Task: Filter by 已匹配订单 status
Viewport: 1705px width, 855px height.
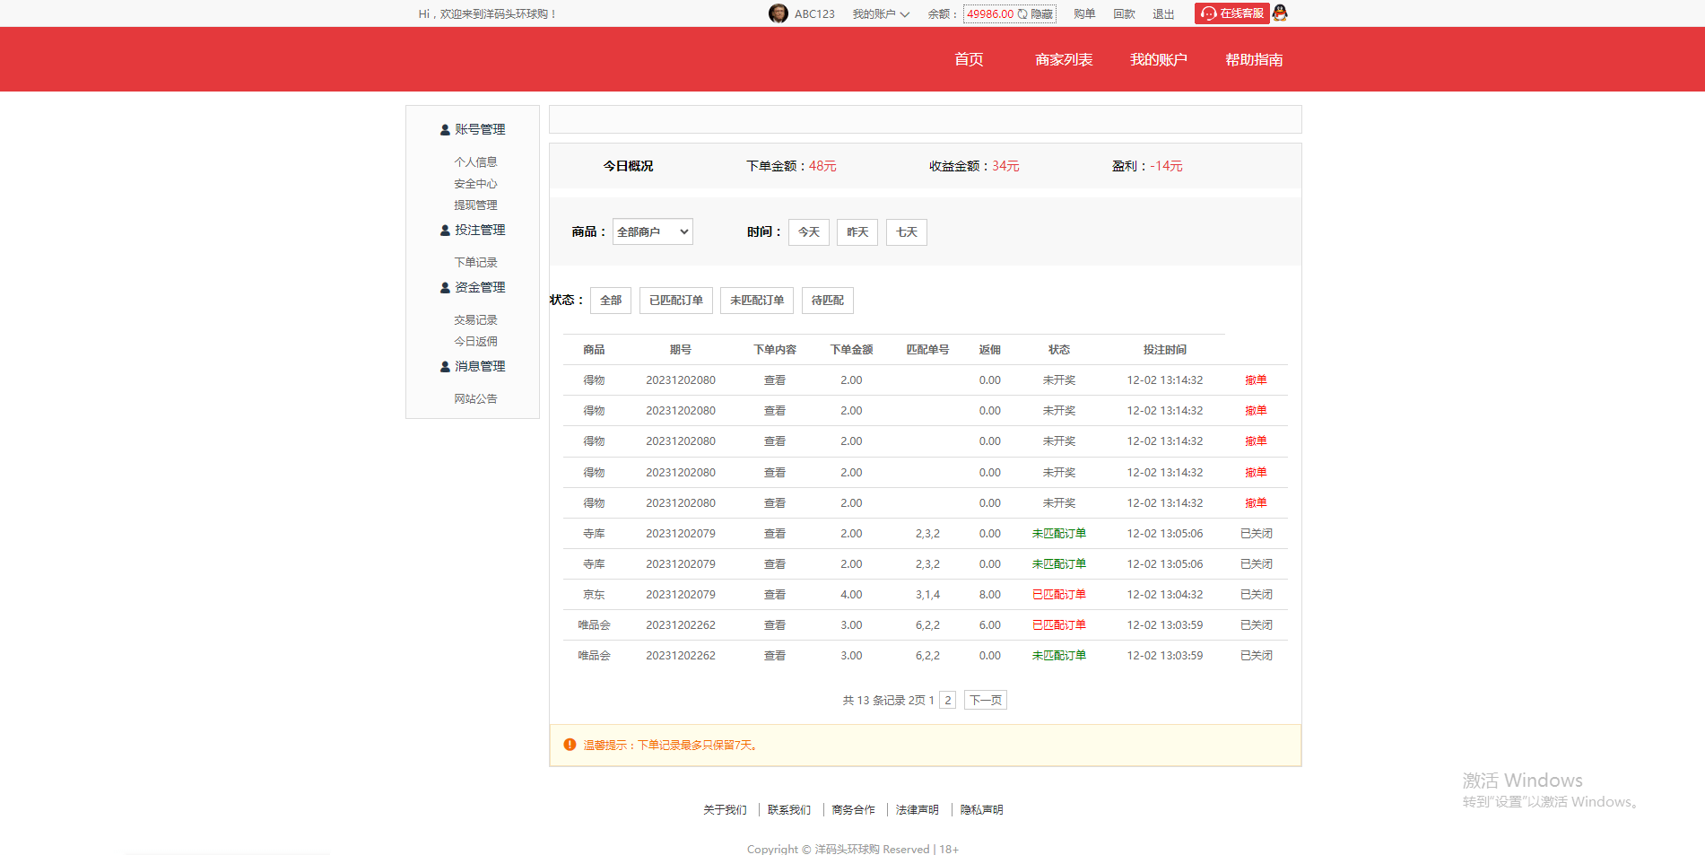Action: coord(675,300)
